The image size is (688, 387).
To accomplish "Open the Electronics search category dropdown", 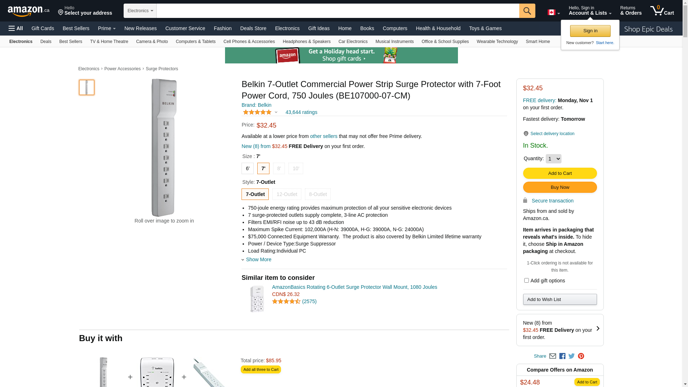I will click(x=140, y=11).
